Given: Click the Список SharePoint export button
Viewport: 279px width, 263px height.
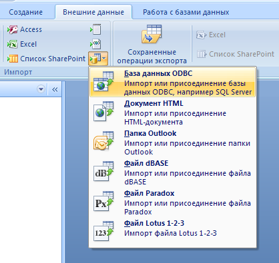Looking at the screenshot, I should (x=236, y=54).
